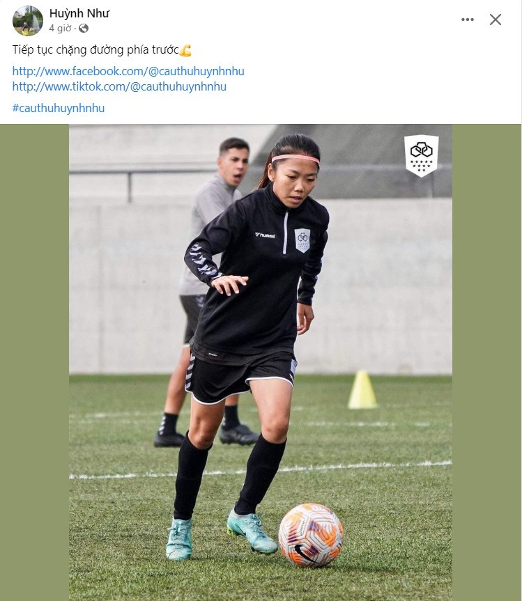
Task: Click the white club crest watermark in photo
Action: click(x=421, y=155)
